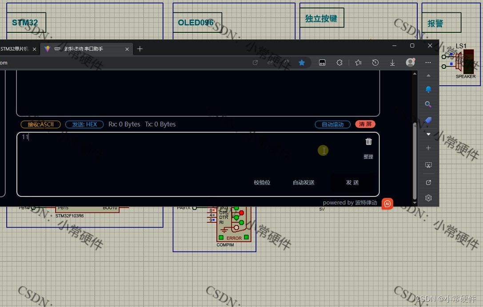The width and height of the screenshot is (483, 307).
Task: Click sidebar open external link icon
Action: [x=428, y=182]
